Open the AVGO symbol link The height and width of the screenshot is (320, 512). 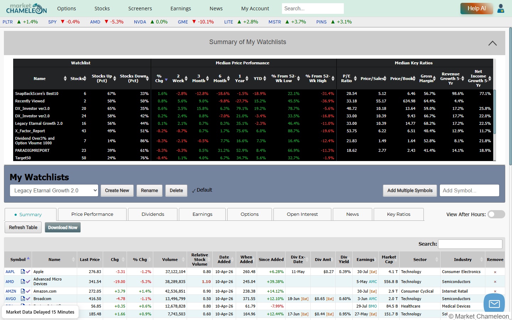11,299
